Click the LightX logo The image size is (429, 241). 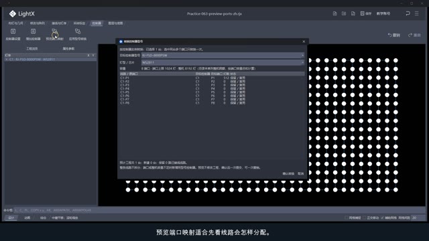[21, 13]
